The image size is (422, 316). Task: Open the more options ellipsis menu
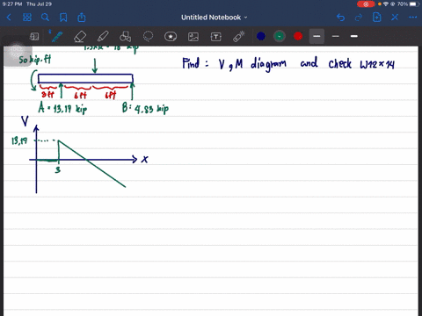(x=412, y=18)
